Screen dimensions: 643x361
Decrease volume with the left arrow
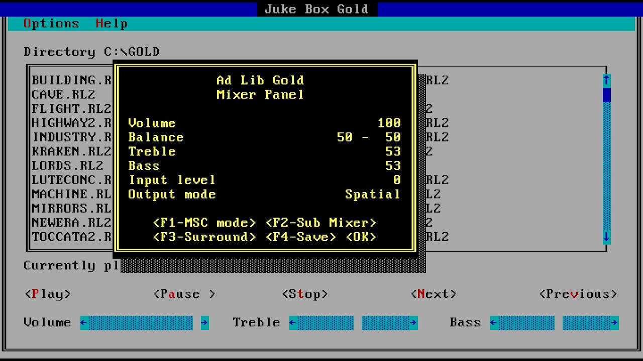pyautogui.click(x=84, y=323)
